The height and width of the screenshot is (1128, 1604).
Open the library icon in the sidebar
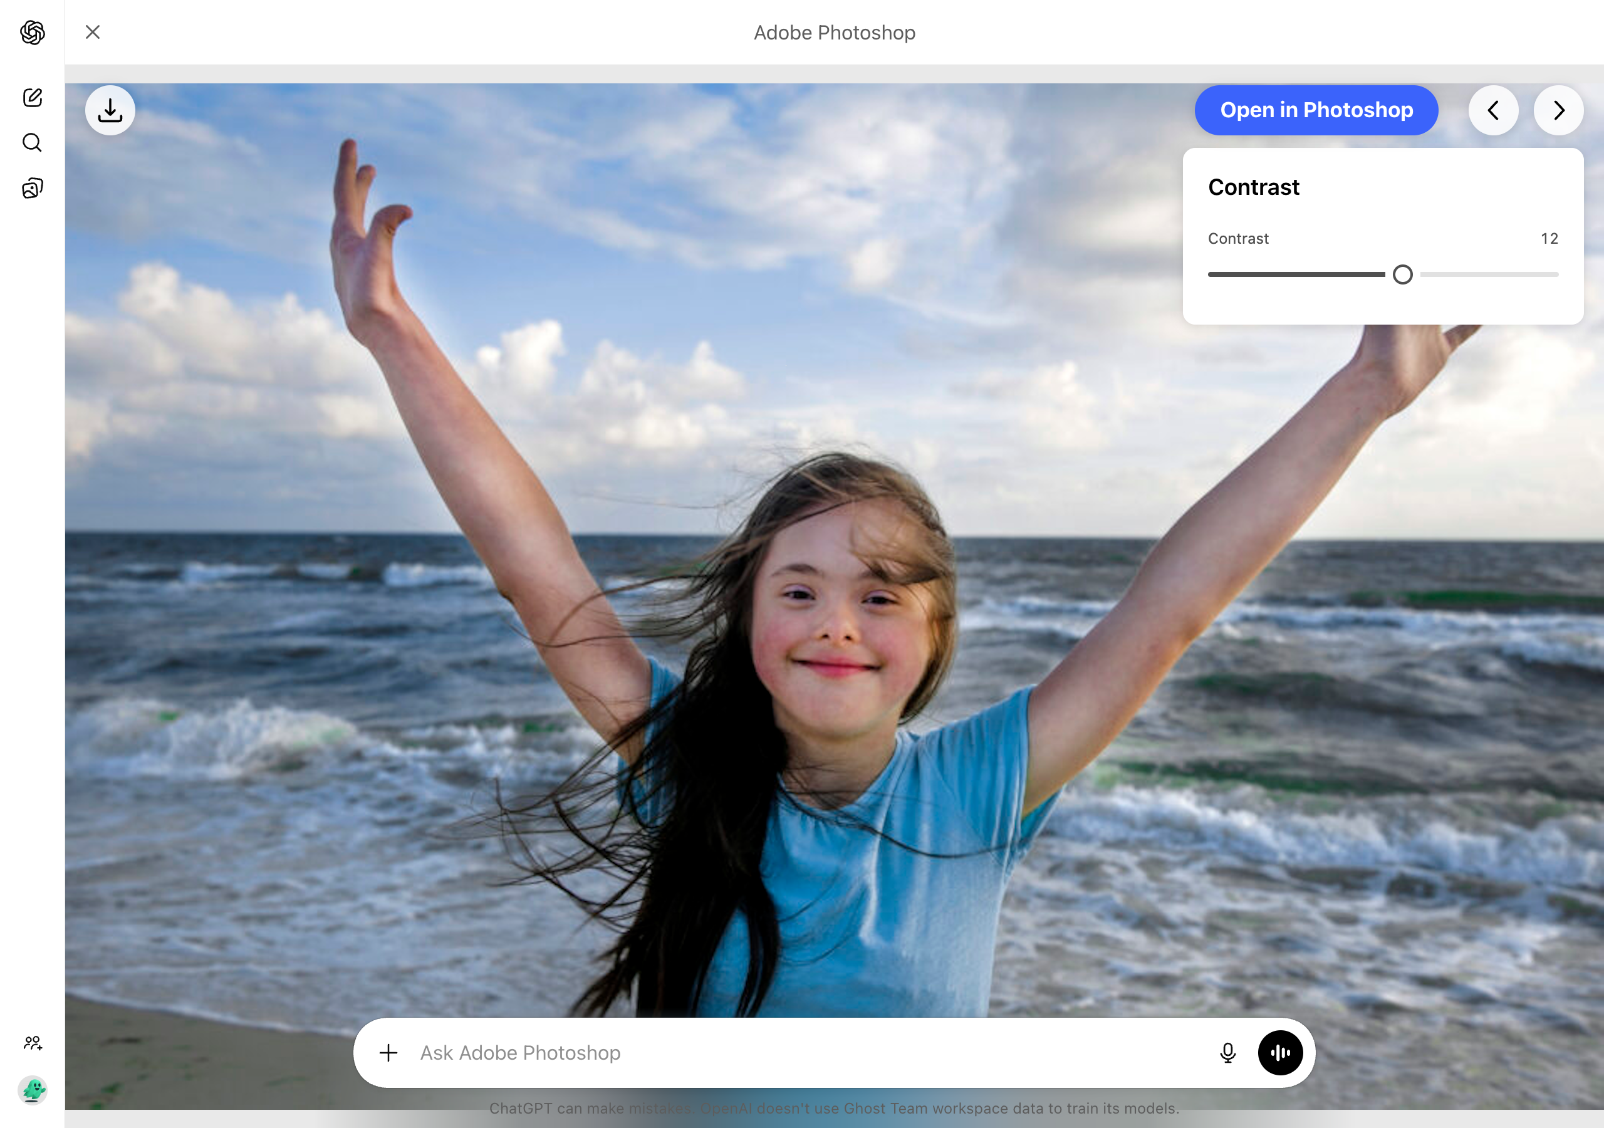pos(32,187)
